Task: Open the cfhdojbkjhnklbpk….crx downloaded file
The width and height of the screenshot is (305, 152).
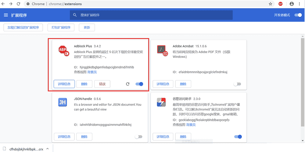Action: [26, 149]
